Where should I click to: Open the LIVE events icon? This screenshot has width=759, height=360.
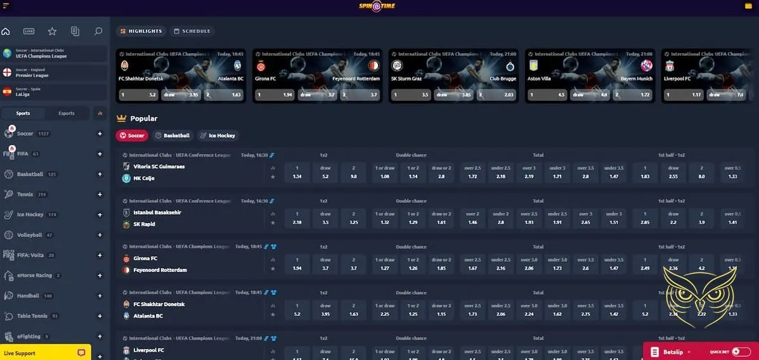[29, 32]
